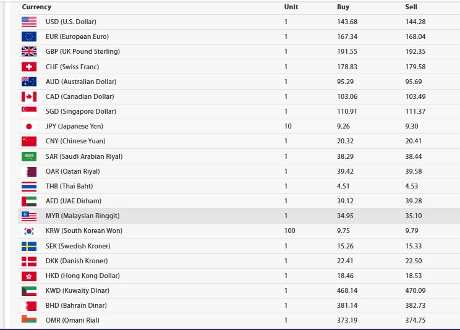The width and height of the screenshot is (460, 330).
Task: Click the USD buy rate 143.68
Action: [347, 22]
